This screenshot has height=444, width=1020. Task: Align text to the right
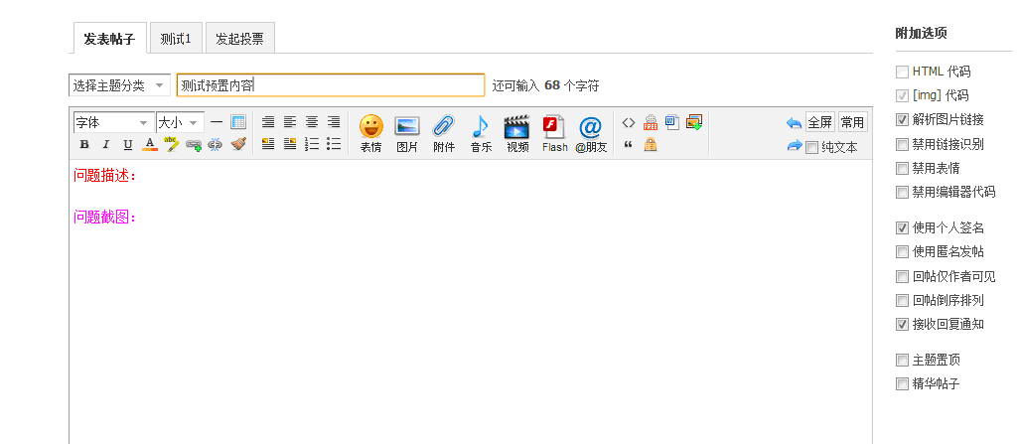click(x=334, y=122)
